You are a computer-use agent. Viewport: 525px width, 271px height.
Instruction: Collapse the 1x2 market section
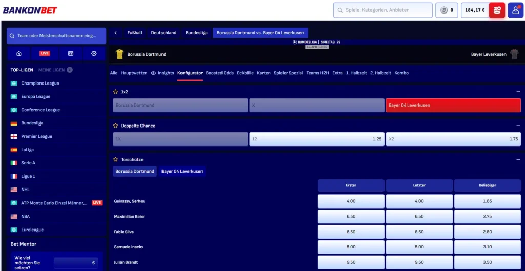click(518, 92)
